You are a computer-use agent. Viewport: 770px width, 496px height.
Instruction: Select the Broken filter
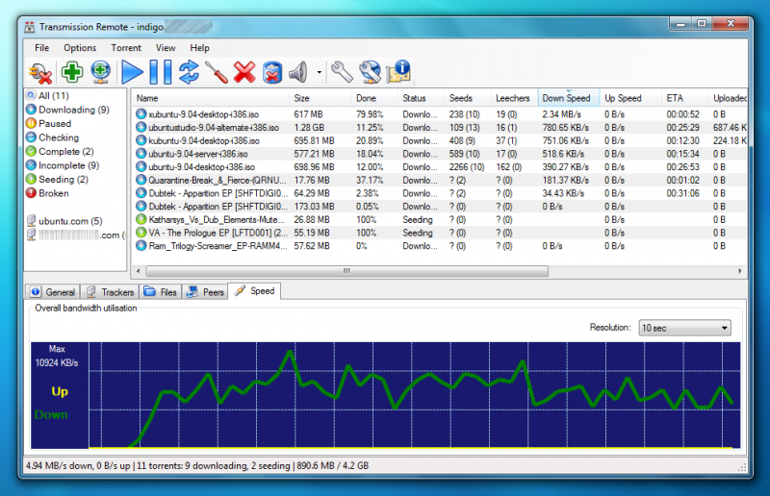click(47, 193)
